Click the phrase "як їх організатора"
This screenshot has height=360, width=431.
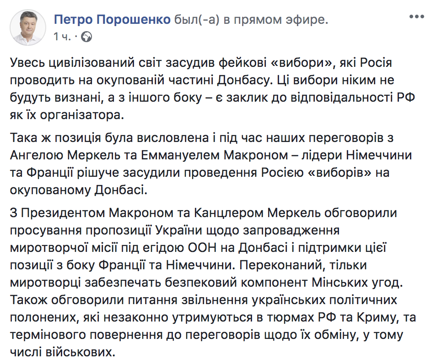[67, 115]
